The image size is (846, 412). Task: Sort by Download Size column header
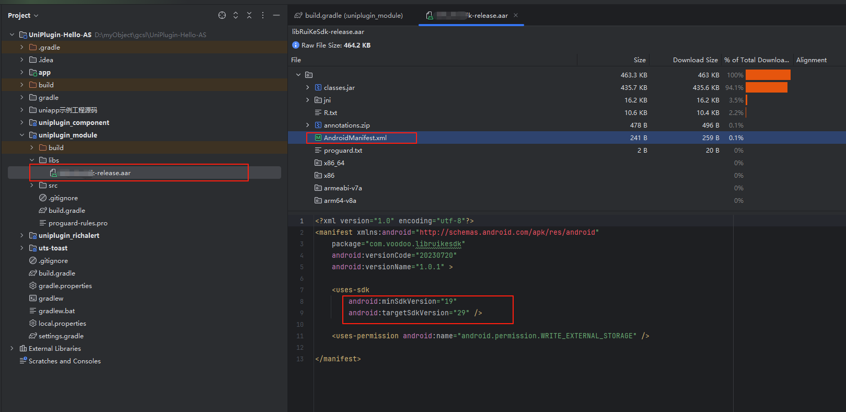click(695, 60)
